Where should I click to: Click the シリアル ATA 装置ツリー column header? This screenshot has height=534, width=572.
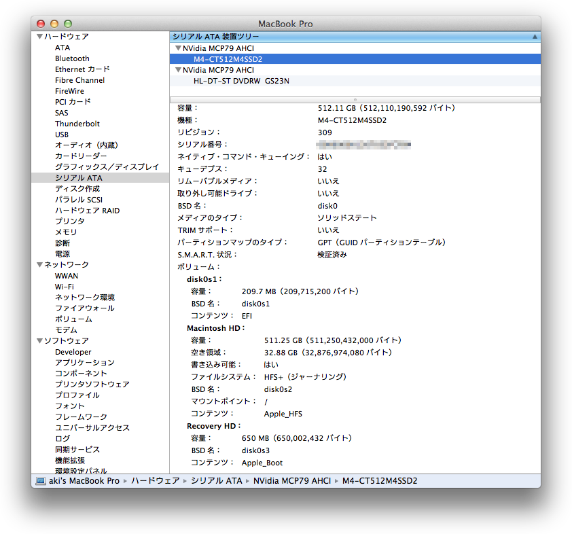(355, 37)
